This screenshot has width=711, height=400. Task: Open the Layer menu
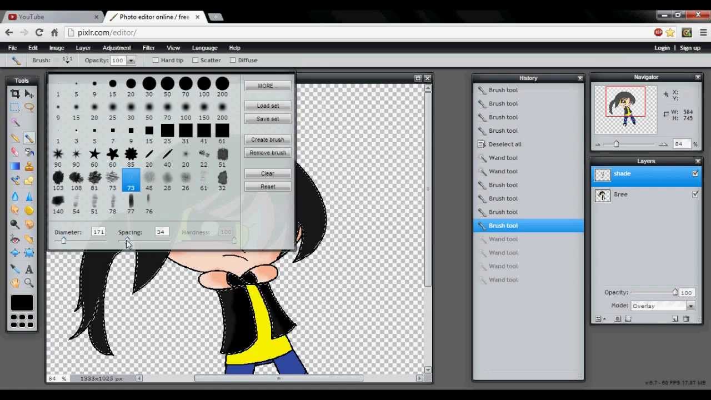[83, 48]
